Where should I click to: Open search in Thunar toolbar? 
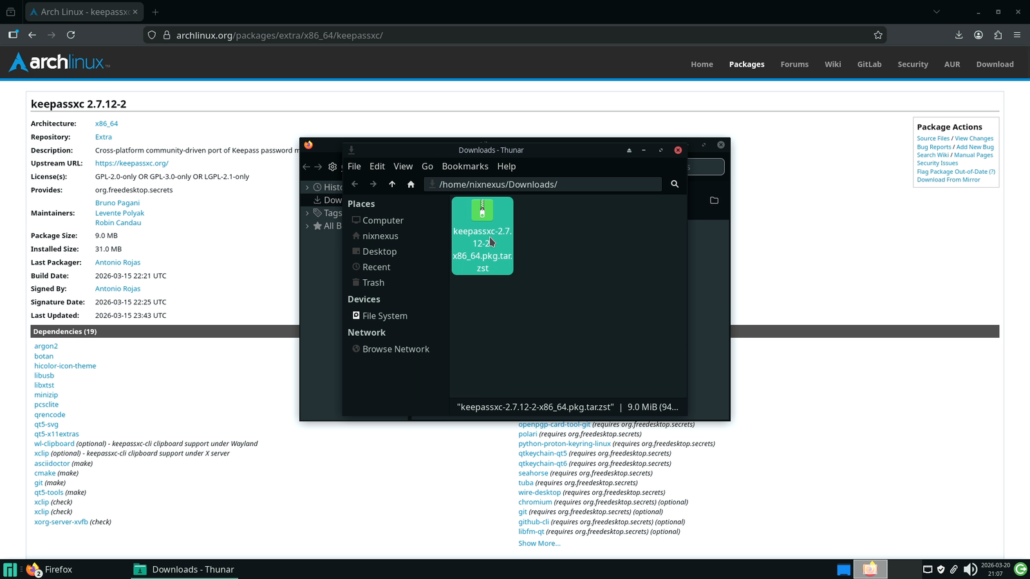(x=675, y=184)
